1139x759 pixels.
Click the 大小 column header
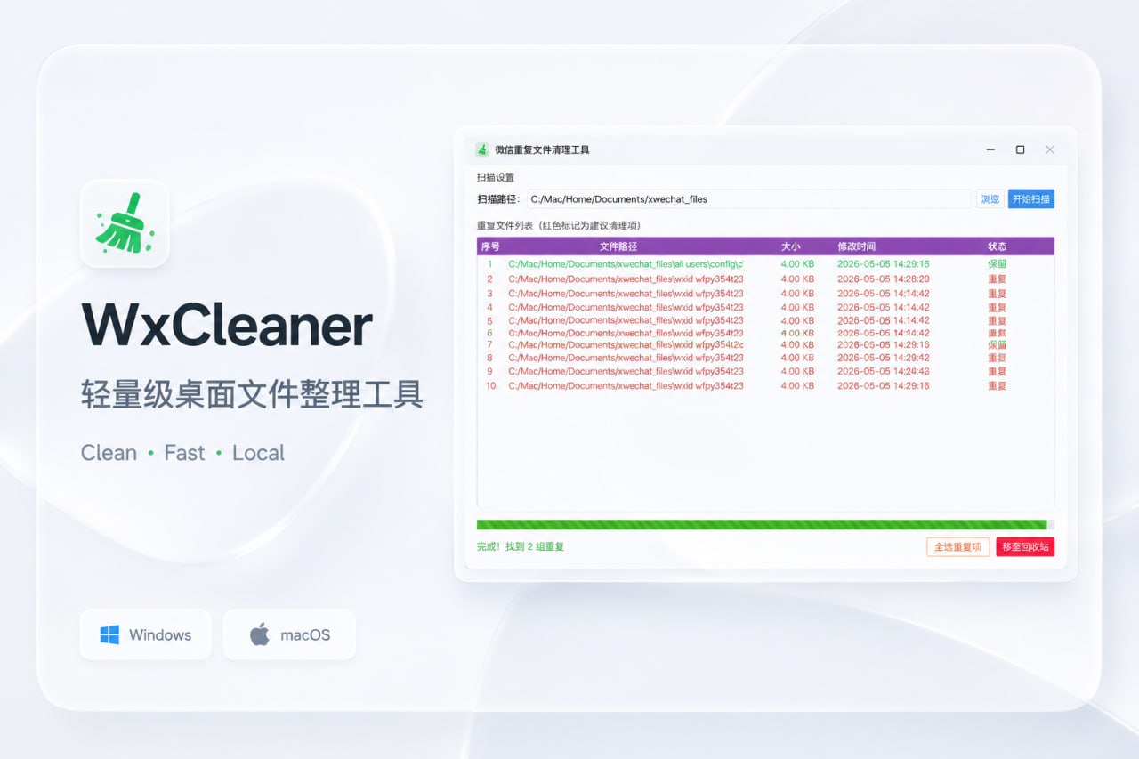coord(791,246)
